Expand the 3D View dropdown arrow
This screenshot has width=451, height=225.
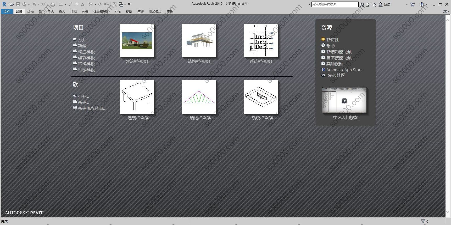95,4
